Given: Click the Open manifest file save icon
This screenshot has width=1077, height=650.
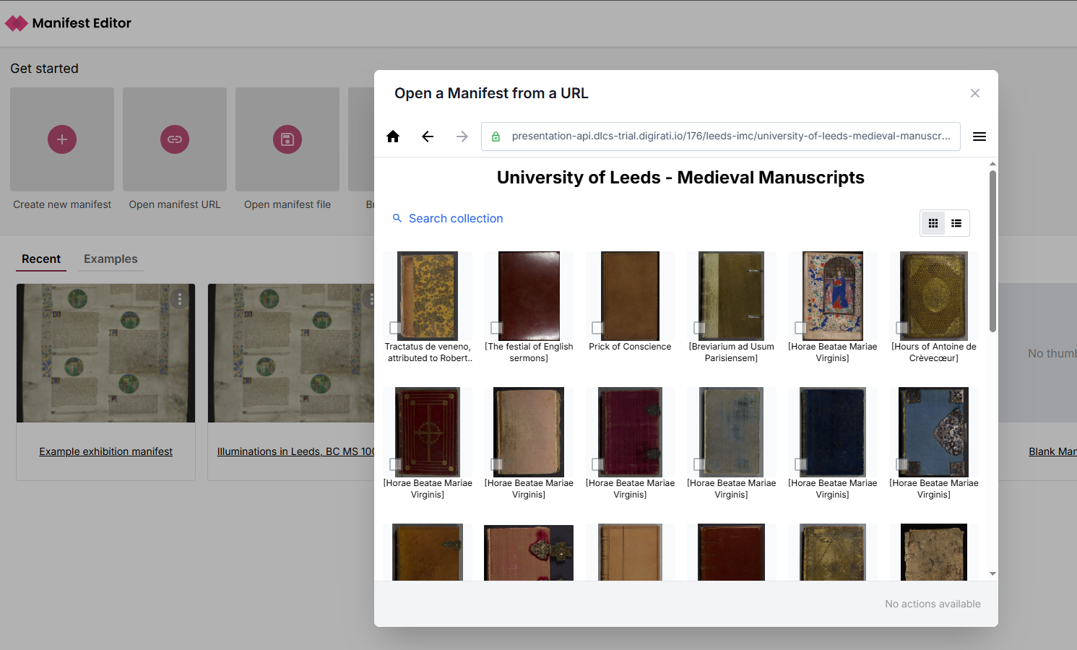Looking at the screenshot, I should coord(287,139).
